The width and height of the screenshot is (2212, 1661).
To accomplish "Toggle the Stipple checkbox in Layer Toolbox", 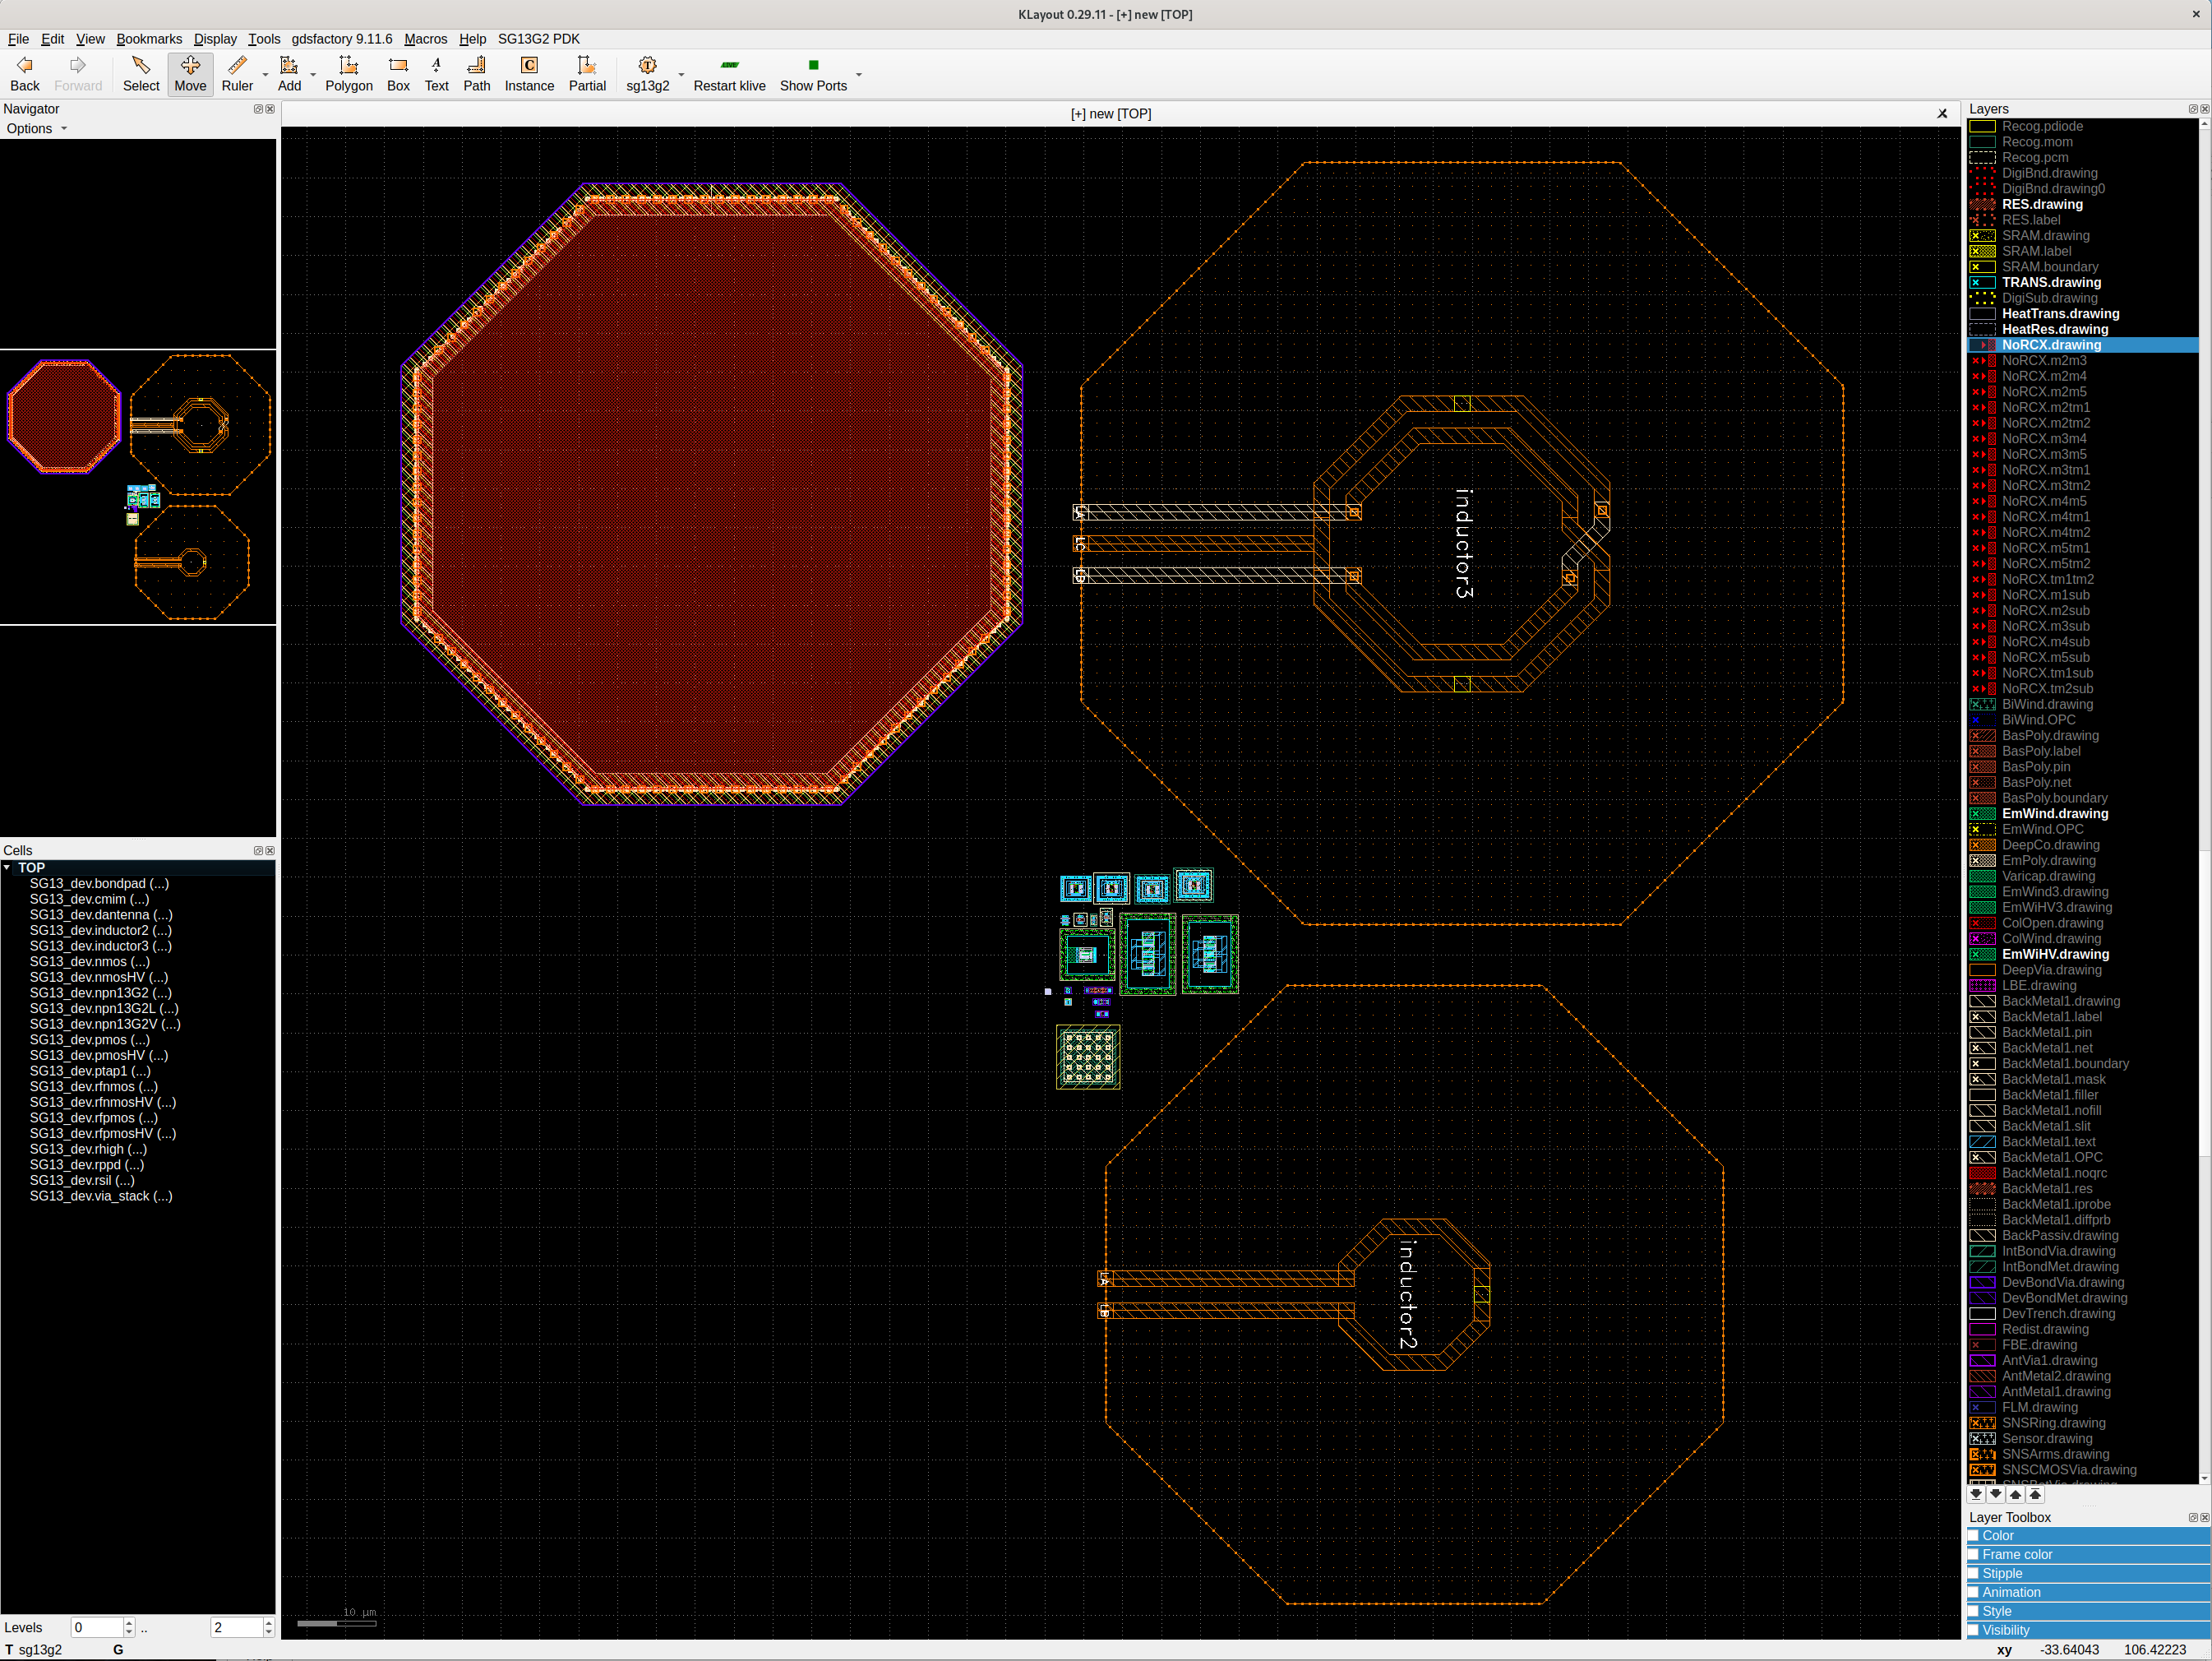I will [1974, 1573].
